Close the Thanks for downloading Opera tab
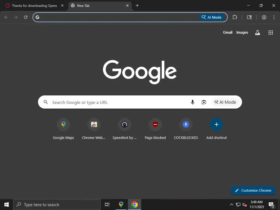The image size is (280, 210). pyautogui.click(x=62, y=5)
